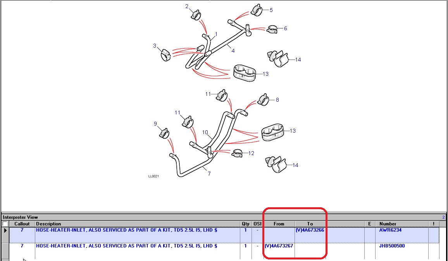Image resolution: width=448 pixels, height=261 pixels.
Task: Select the hose clip drawing at callout 9
Action: (x=164, y=133)
